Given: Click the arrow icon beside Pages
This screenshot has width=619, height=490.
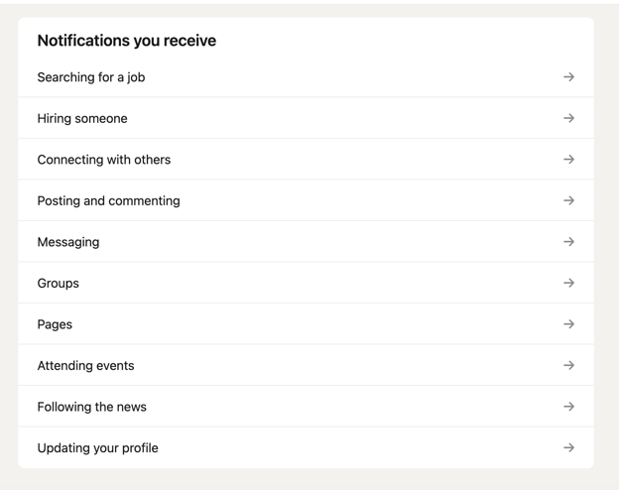Looking at the screenshot, I should [568, 324].
